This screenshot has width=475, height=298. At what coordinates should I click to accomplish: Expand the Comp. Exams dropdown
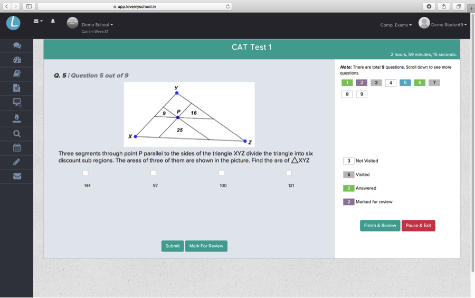396,25
